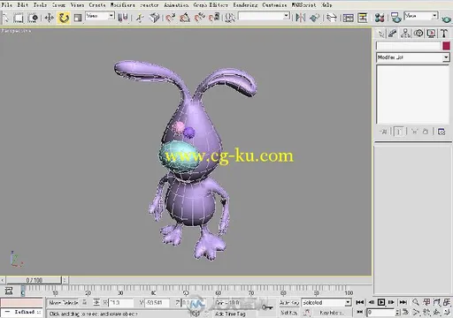This screenshot has width=453, height=318.
Task: Open the Reference Coordinate System dropdown
Action: 100,16
